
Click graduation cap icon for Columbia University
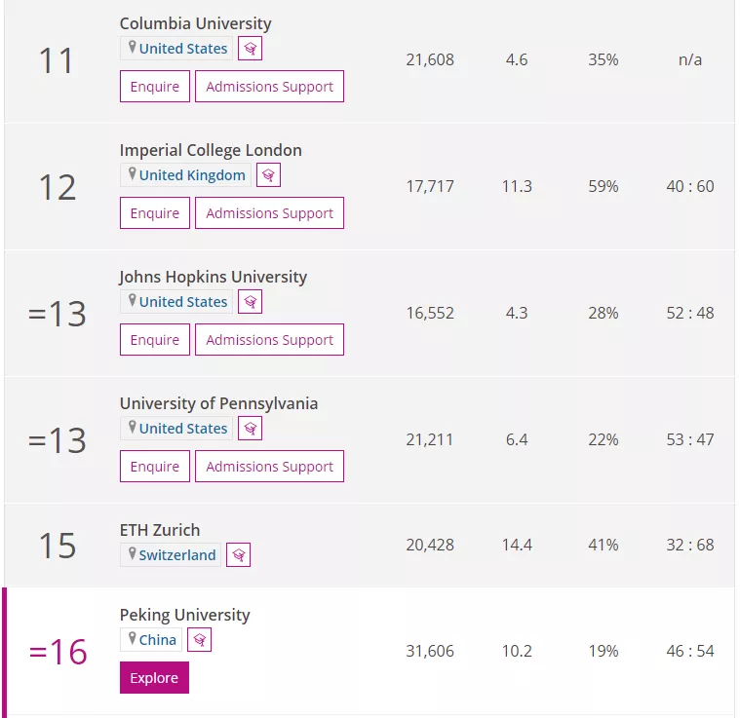[251, 49]
